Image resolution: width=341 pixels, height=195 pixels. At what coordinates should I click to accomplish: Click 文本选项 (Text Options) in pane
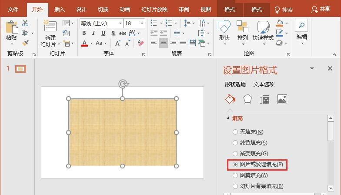(x=264, y=84)
